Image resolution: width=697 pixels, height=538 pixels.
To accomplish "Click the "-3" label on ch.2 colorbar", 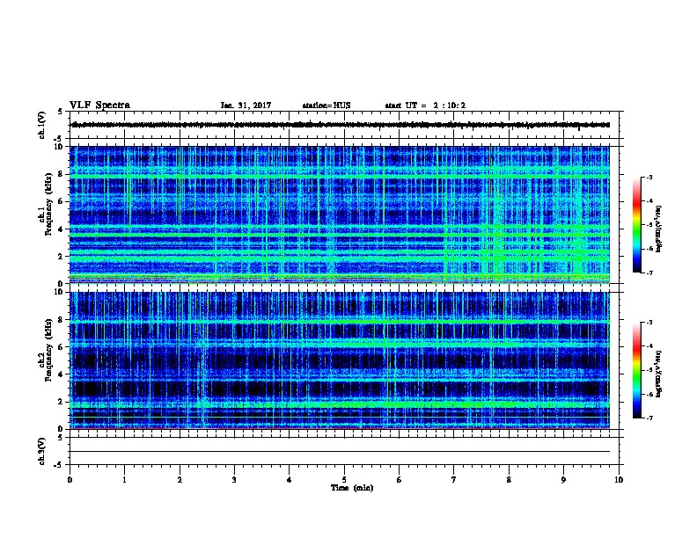I will tap(649, 323).
